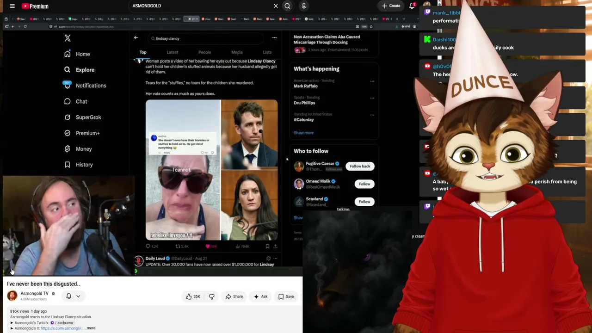This screenshot has width=592, height=333.
Task: Click the YouTube search magnifier button
Action: click(x=287, y=6)
